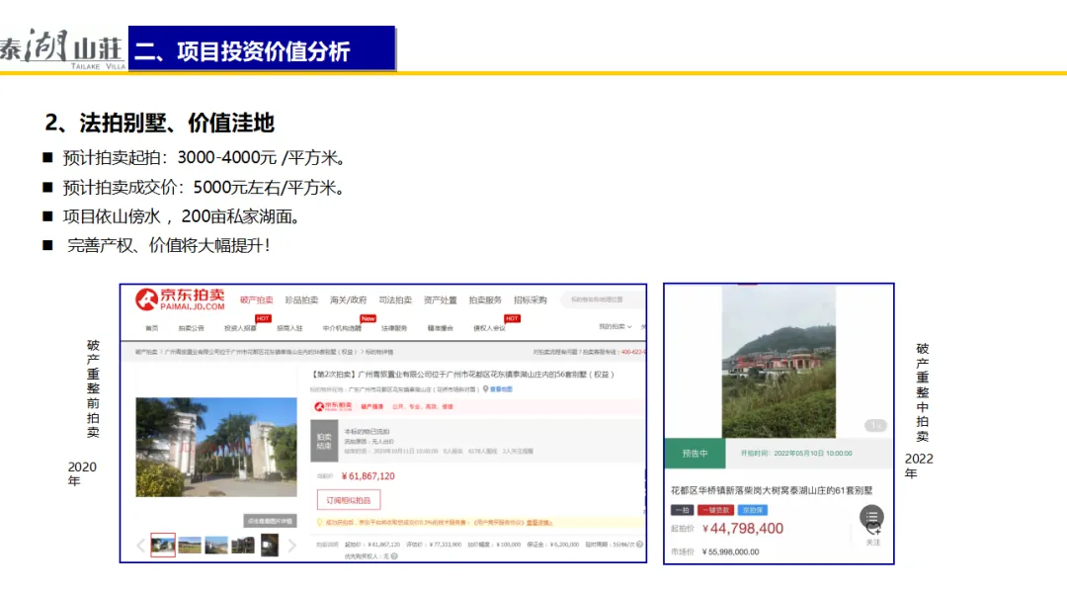
Task: Click the 京东拍卖 PAIMAI.JD.COM logo
Action: pyautogui.click(x=180, y=299)
